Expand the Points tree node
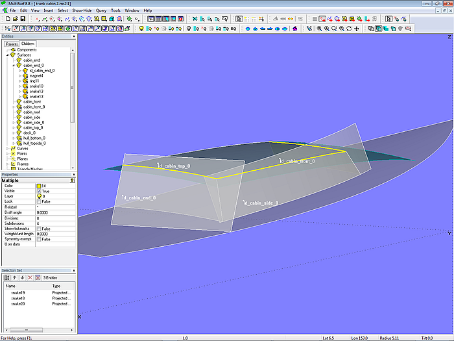Screen dimensions: 454x341 (x=7, y=154)
